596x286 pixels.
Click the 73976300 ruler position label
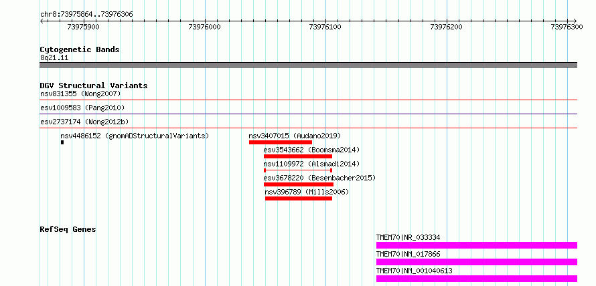(x=567, y=27)
